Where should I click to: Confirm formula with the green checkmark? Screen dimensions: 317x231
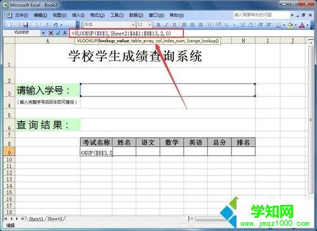point(58,33)
